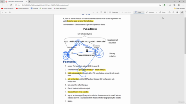This screenshot has width=186, height=104.
Task: Click 'IPv6 is the latest version' highlight
Action: click(80, 21)
